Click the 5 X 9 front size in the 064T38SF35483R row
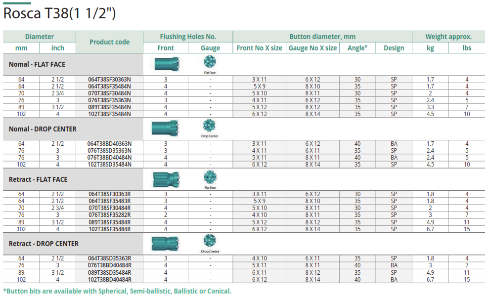Viewport: 490px width, 295px height. click(x=260, y=201)
